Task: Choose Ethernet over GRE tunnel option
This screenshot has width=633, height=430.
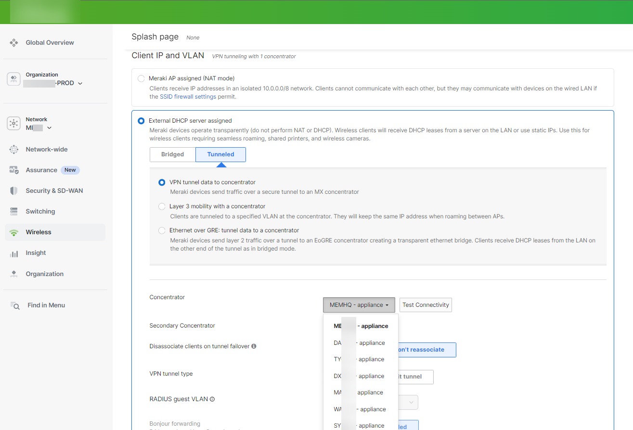Action: click(x=162, y=230)
